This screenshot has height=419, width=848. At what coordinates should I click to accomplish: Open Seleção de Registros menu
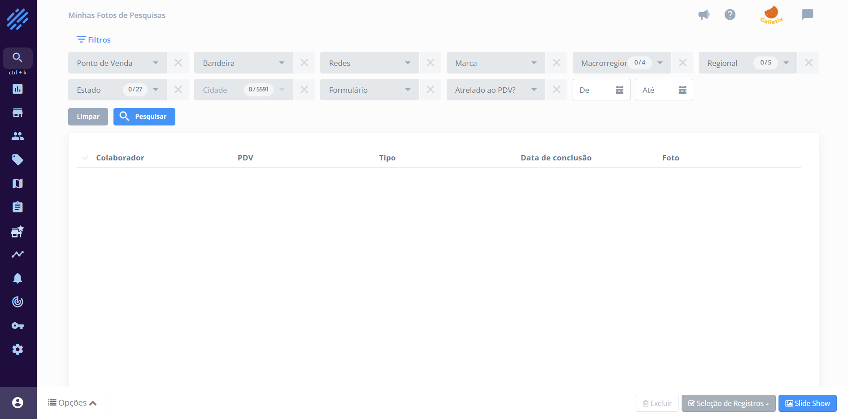728,403
